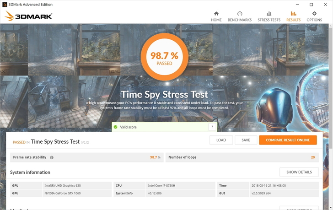Click the Time Spy Stress Test heading
Screen dimensions: 333x210
coord(164,95)
